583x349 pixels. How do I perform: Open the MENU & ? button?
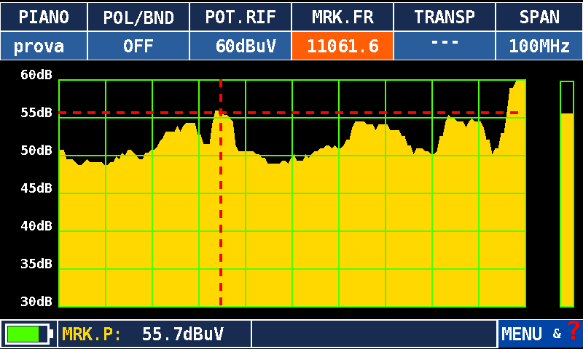tap(540, 334)
